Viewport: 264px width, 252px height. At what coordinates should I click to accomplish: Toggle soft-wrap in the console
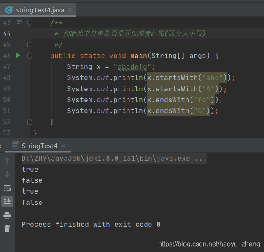tap(7, 188)
